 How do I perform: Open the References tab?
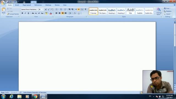point(38,5)
